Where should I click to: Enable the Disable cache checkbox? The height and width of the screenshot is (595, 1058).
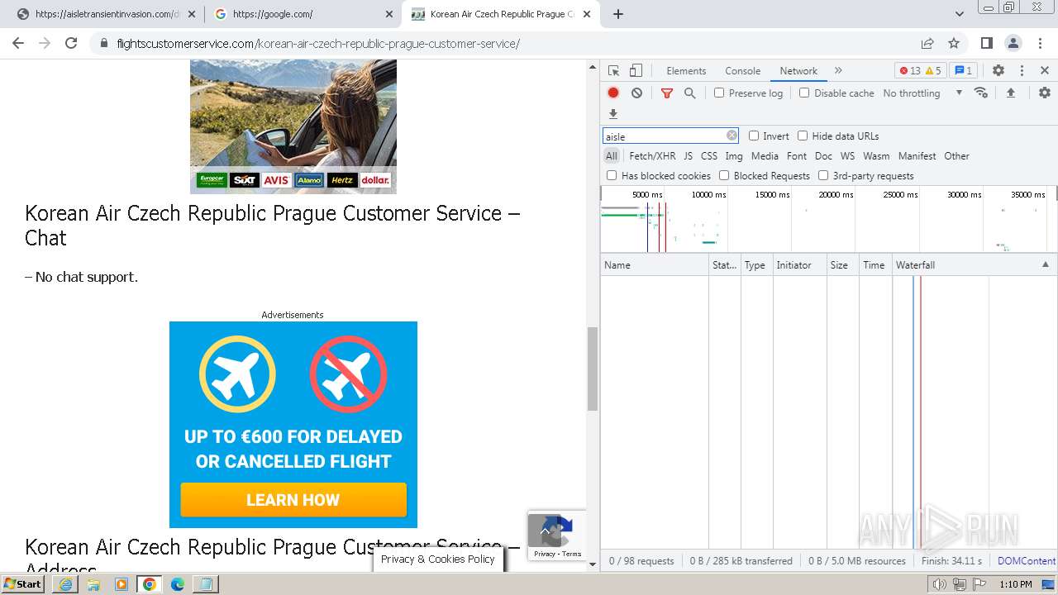[804, 93]
